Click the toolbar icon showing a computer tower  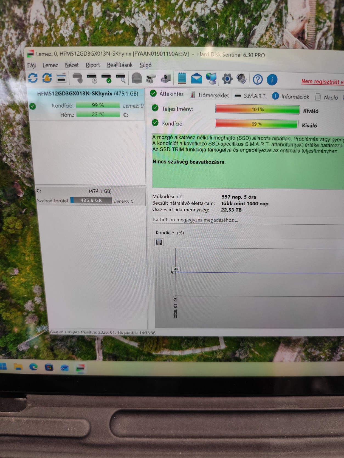pos(166,79)
